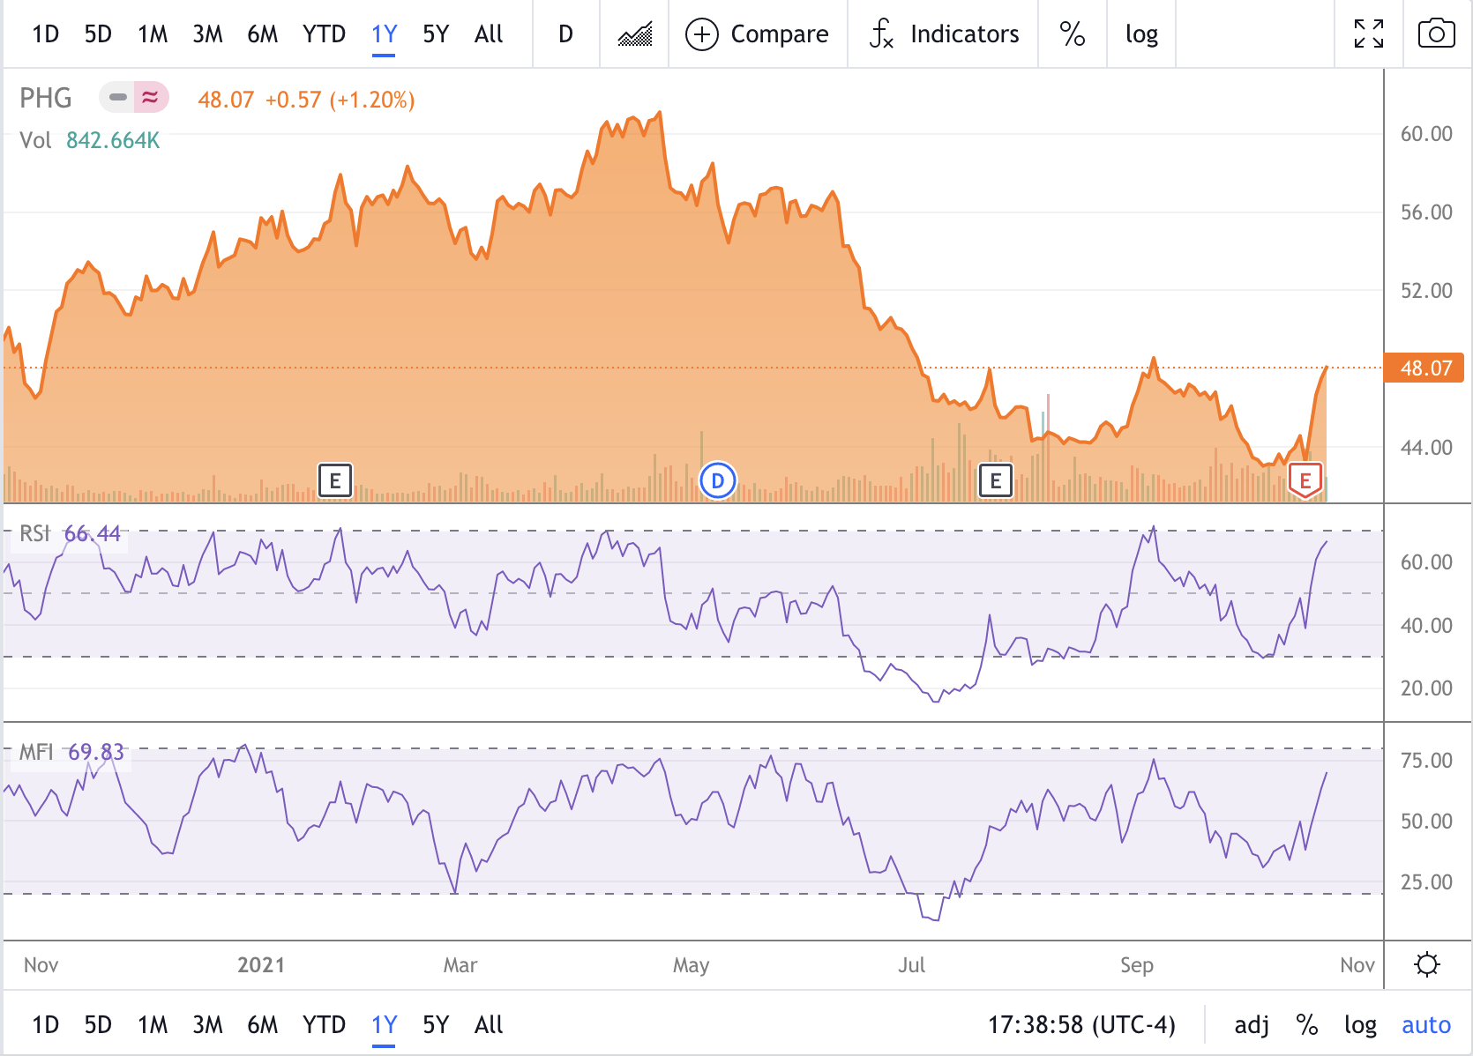Click the July earnings E marker
Image resolution: width=1473 pixels, height=1056 pixels.
[x=996, y=481]
